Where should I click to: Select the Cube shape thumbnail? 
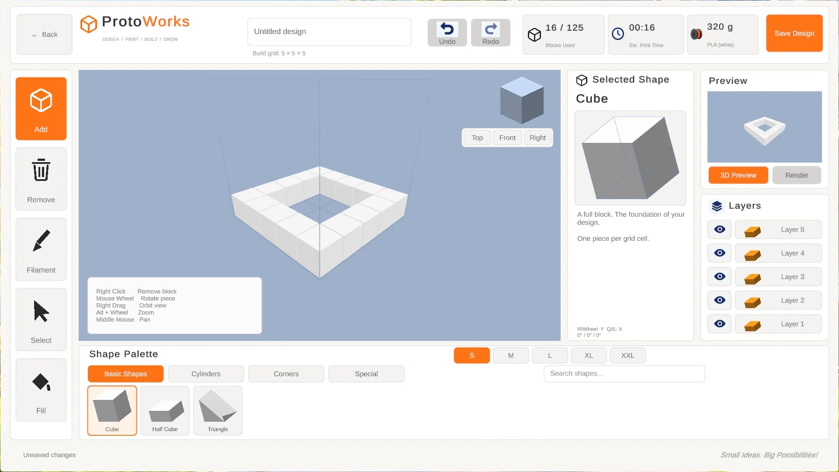(112, 410)
